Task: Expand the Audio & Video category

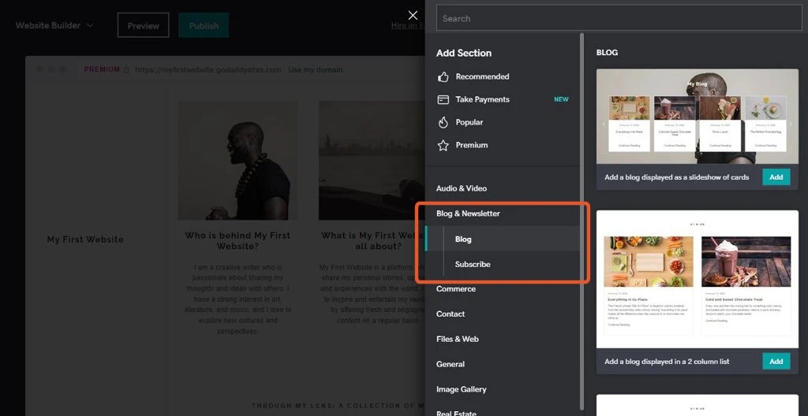Action: (461, 188)
